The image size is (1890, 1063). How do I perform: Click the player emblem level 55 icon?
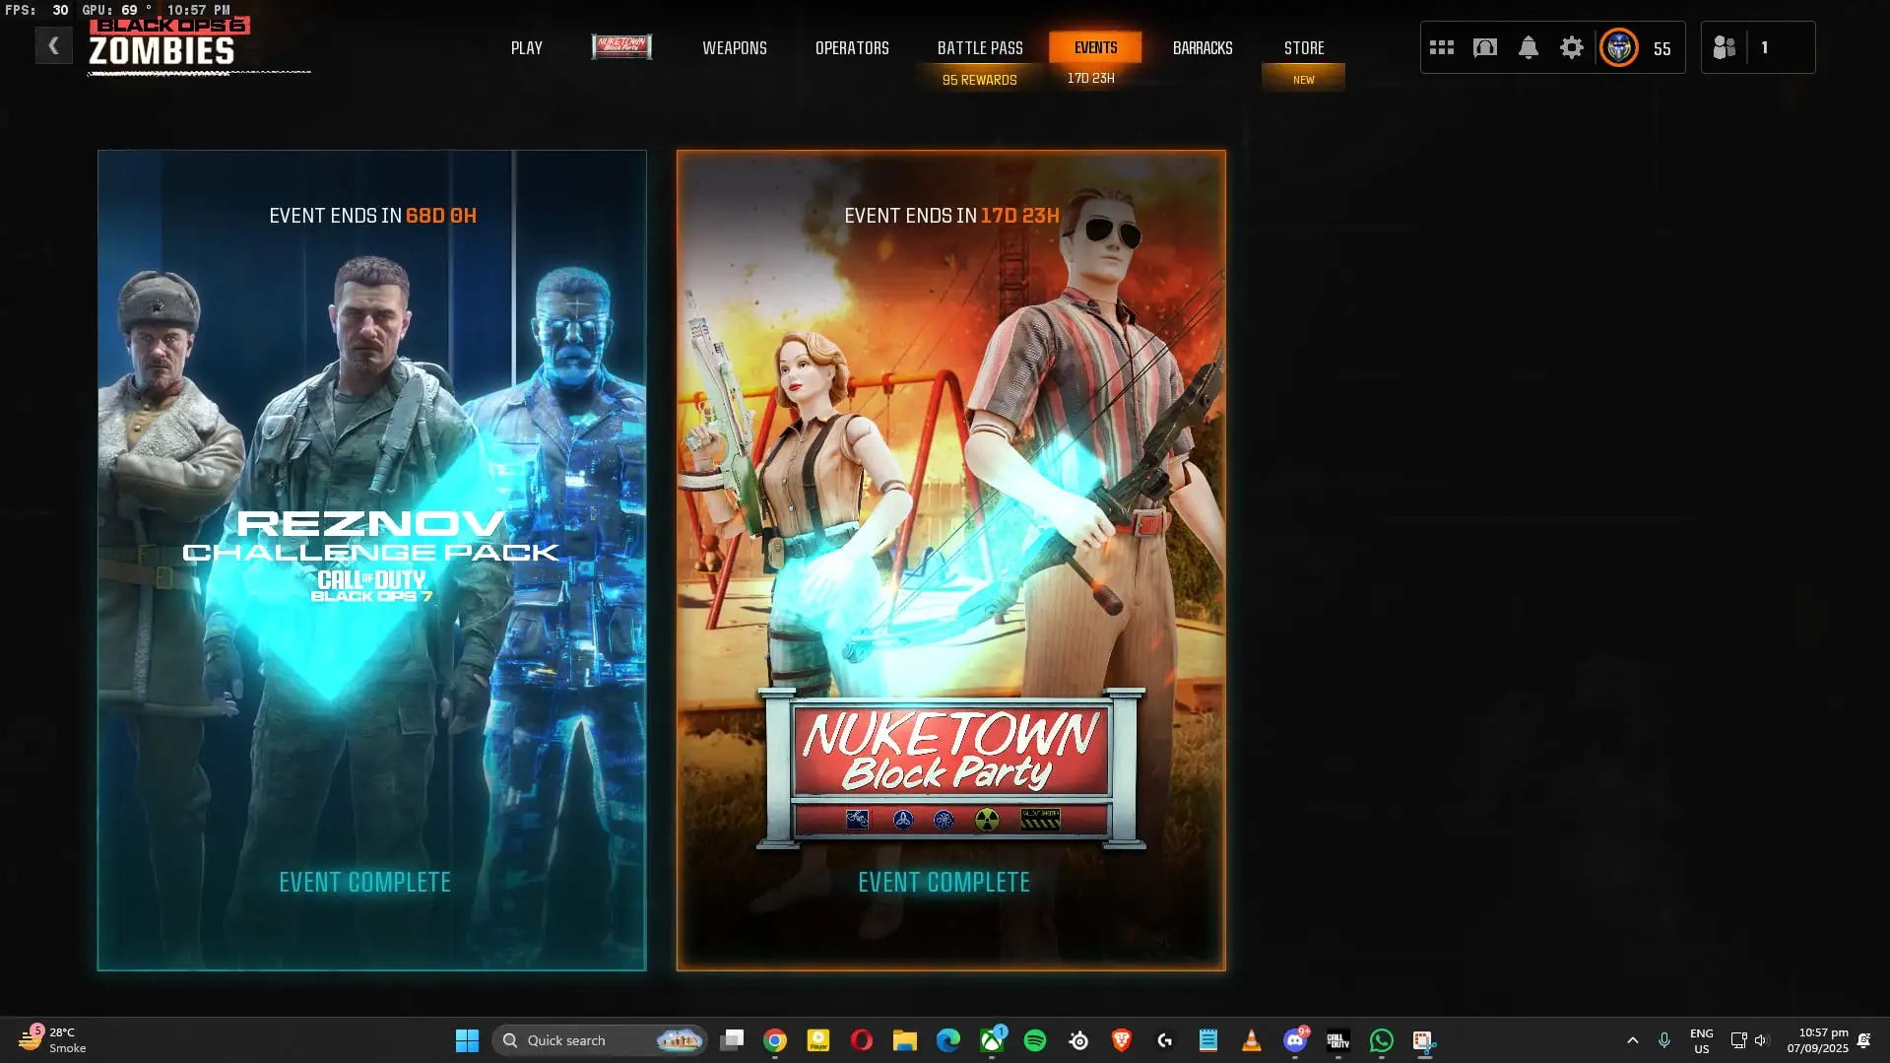(1618, 47)
